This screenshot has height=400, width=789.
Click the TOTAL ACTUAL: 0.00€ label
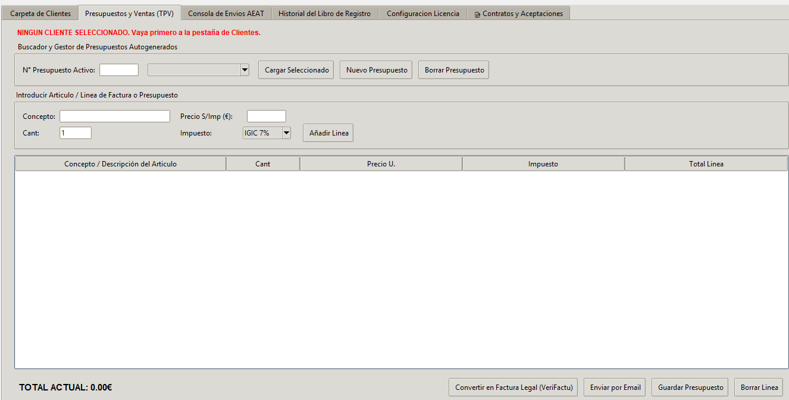65,388
